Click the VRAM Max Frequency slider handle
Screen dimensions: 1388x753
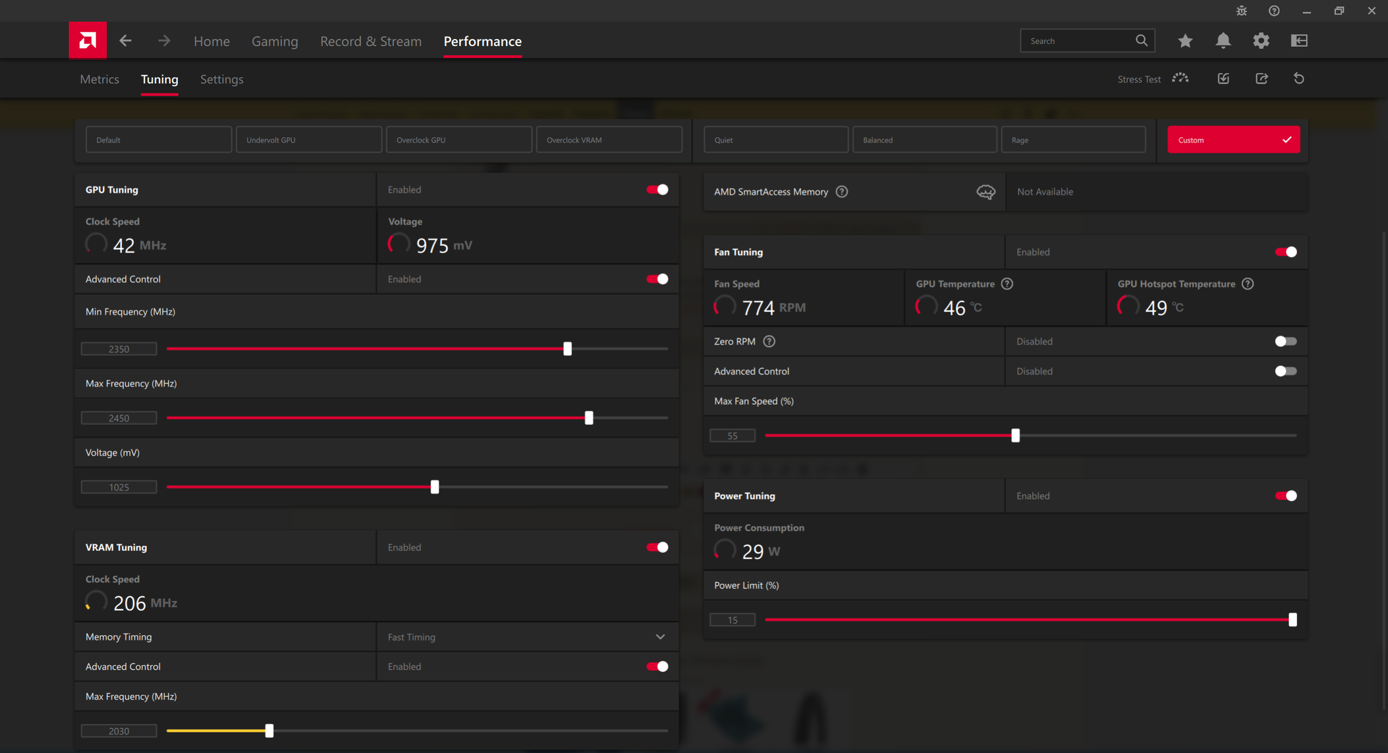point(269,731)
